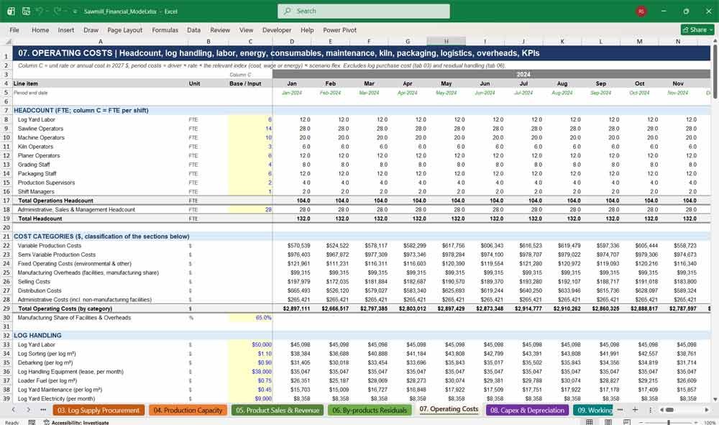The width and height of the screenshot is (719, 425).
Task: Select the Total Operations Headcount label cell
Action: (101, 201)
